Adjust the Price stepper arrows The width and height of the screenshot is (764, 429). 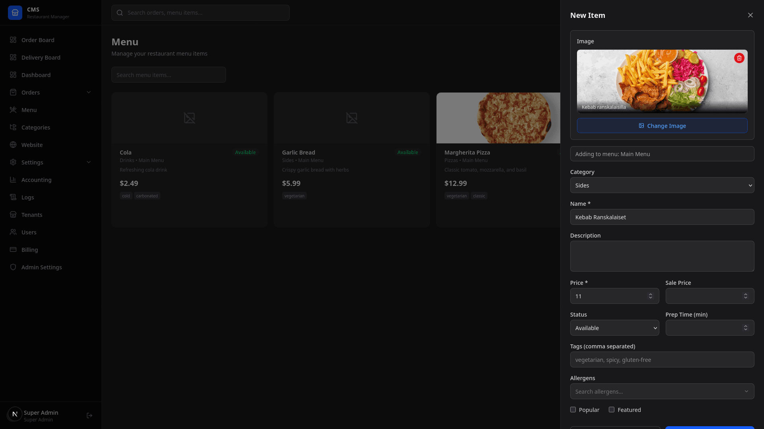pos(651,296)
